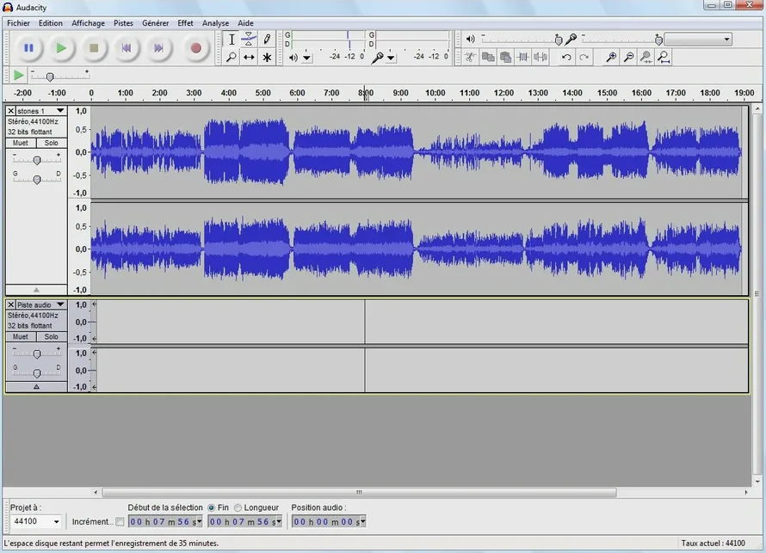Click the Undo arrow icon

566,58
